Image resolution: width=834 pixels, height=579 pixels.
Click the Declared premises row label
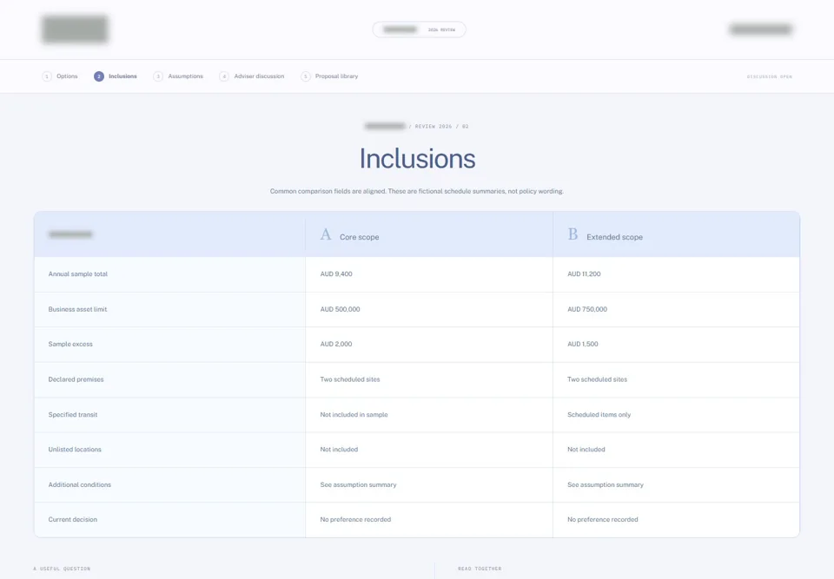(76, 379)
